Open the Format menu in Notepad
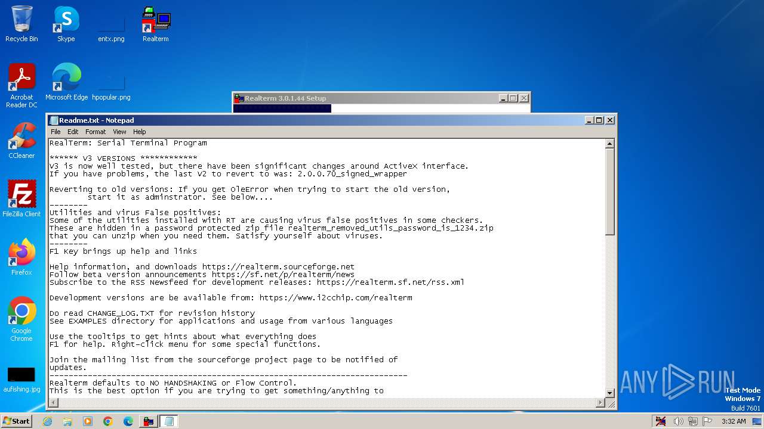The image size is (764, 429). (x=95, y=132)
